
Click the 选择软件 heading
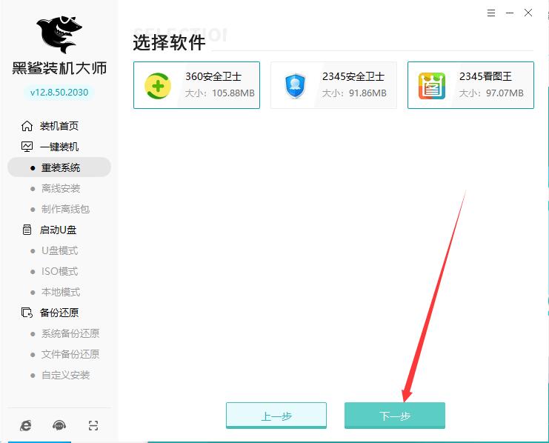169,43
